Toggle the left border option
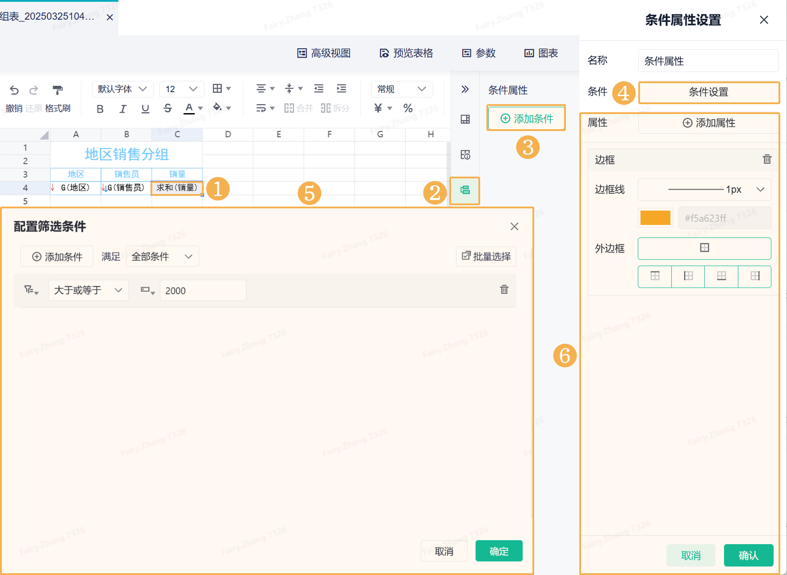Viewport: 787px width, 575px height. point(688,276)
